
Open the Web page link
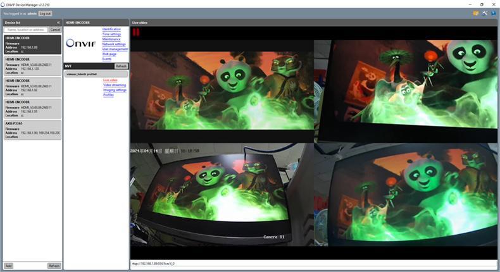(109, 54)
